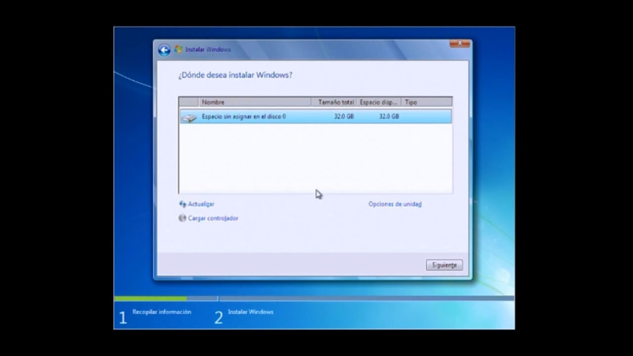Go back with the blue arrow button
The width and height of the screenshot is (633, 356).
164,50
